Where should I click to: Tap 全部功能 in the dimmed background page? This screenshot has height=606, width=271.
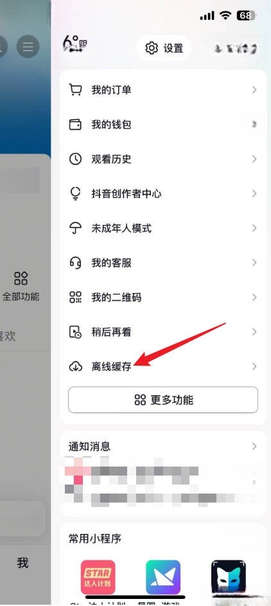(21, 286)
